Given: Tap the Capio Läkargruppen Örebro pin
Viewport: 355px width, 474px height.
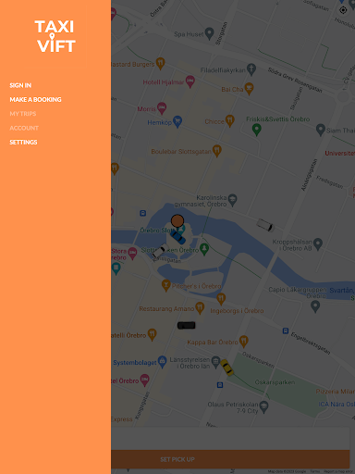Looking at the screenshot, I should 315,306.
